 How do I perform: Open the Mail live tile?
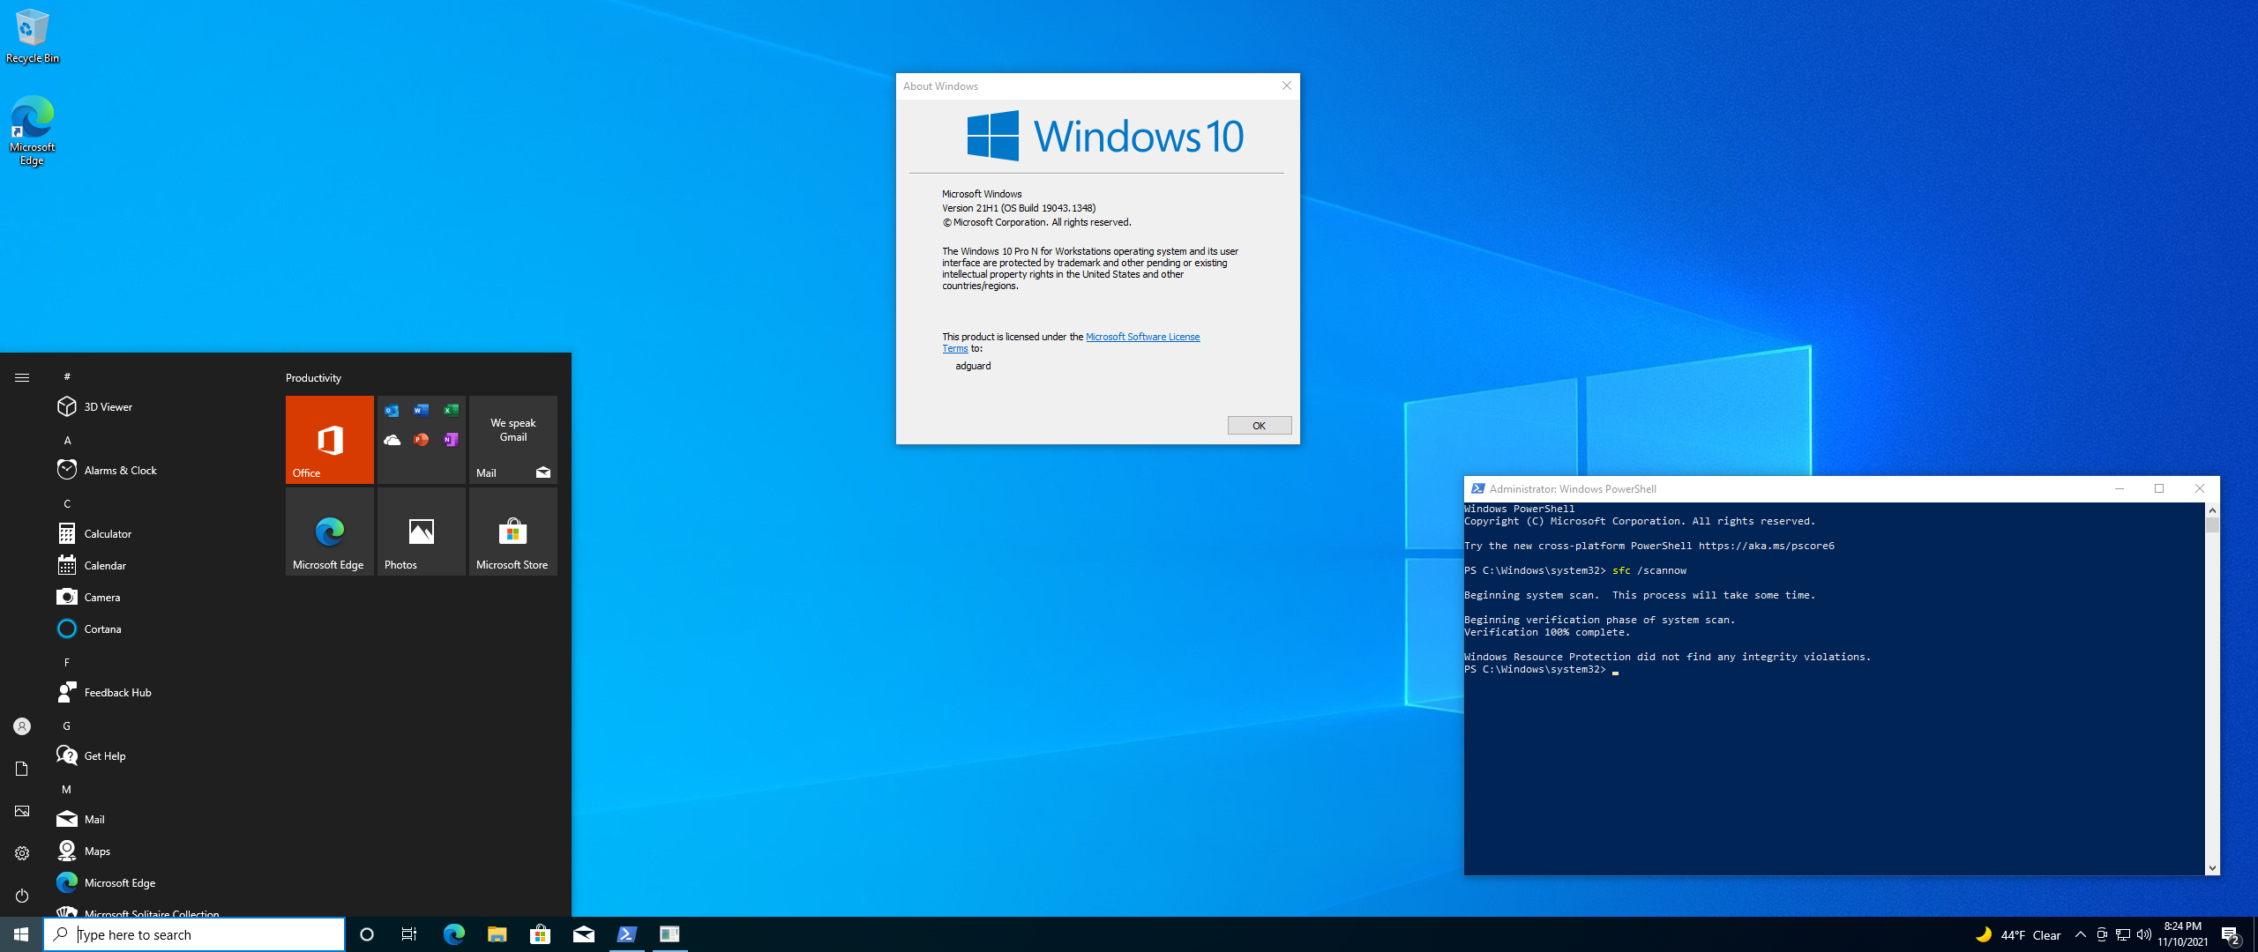[x=513, y=440]
